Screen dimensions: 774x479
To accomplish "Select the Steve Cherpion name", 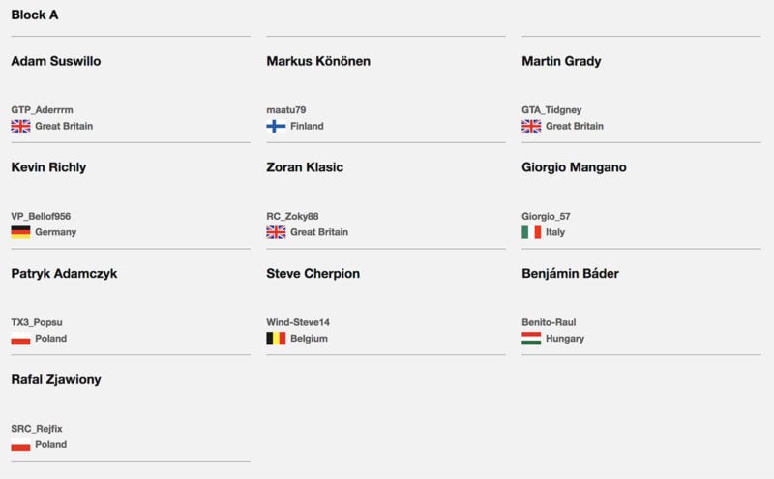I will tap(313, 274).
